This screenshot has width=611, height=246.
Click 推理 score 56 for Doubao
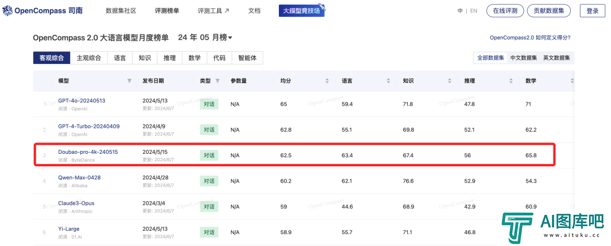[467, 156]
